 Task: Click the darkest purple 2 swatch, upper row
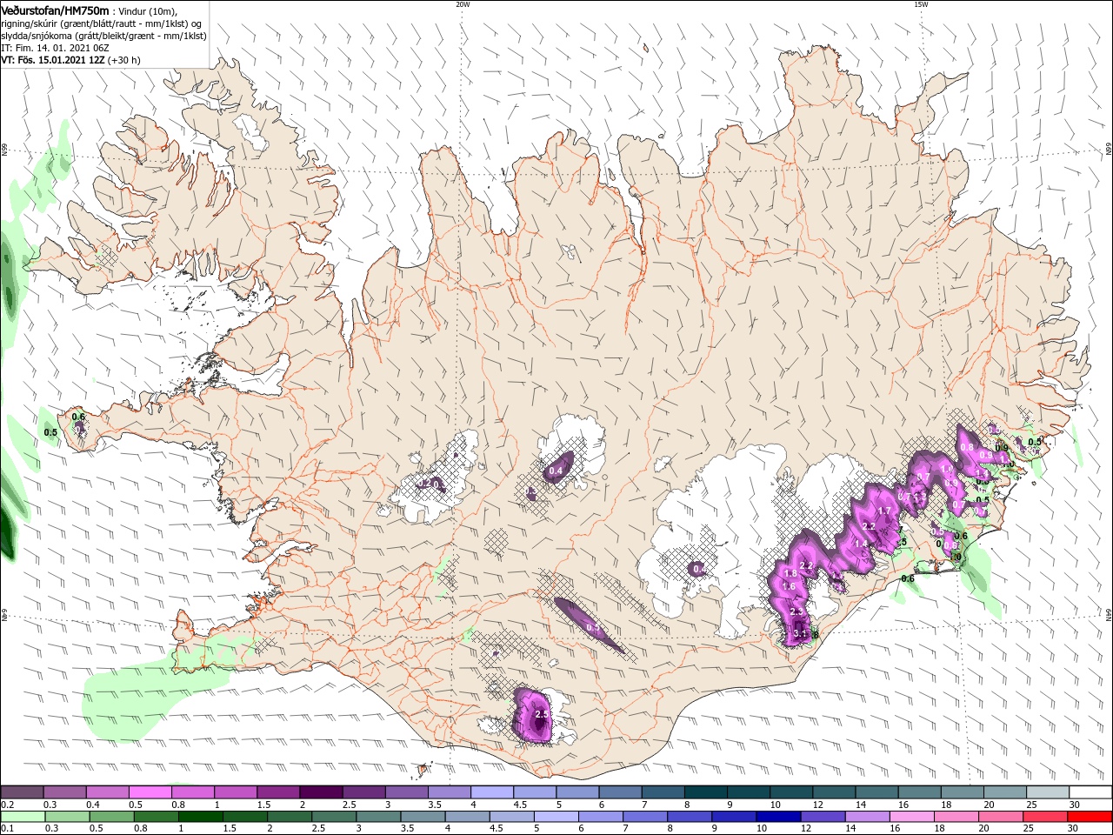pos(321,792)
